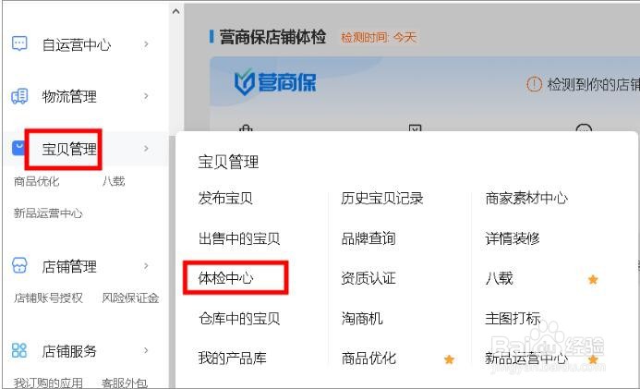Open 店铺管理 in the sidebar

click(69, 266)
